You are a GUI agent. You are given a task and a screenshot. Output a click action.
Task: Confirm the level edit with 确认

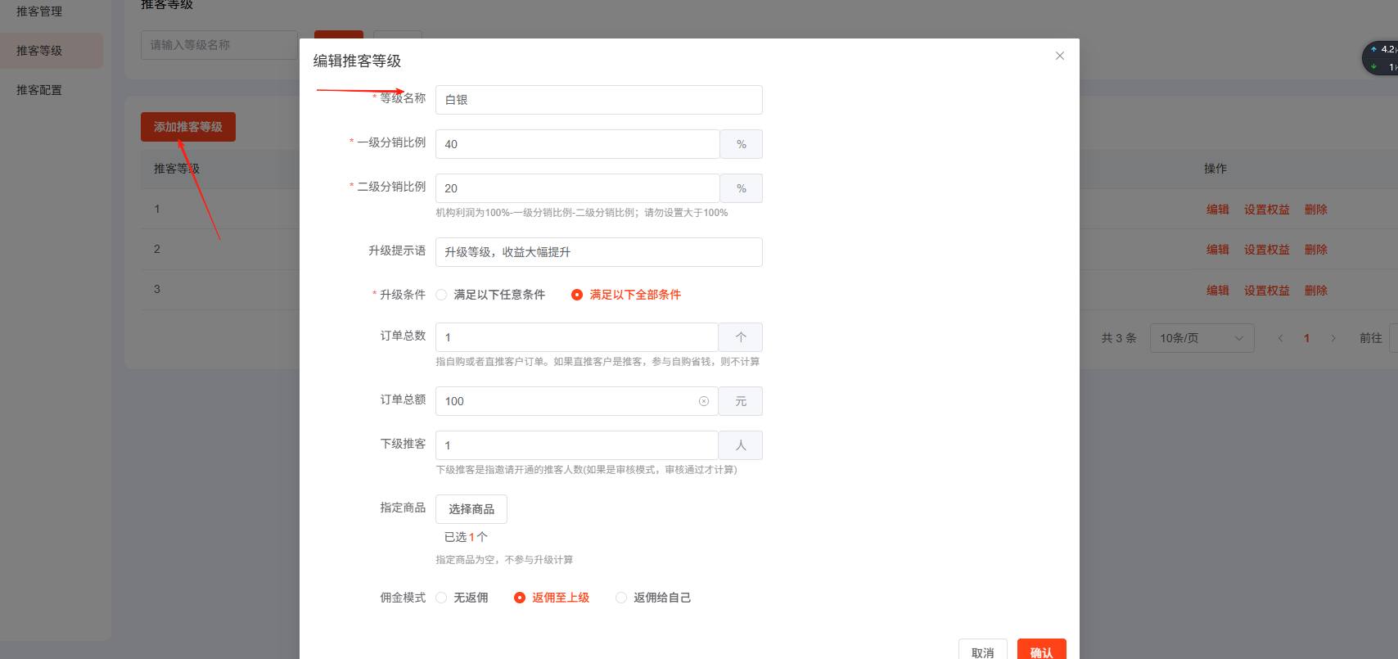1041,652
